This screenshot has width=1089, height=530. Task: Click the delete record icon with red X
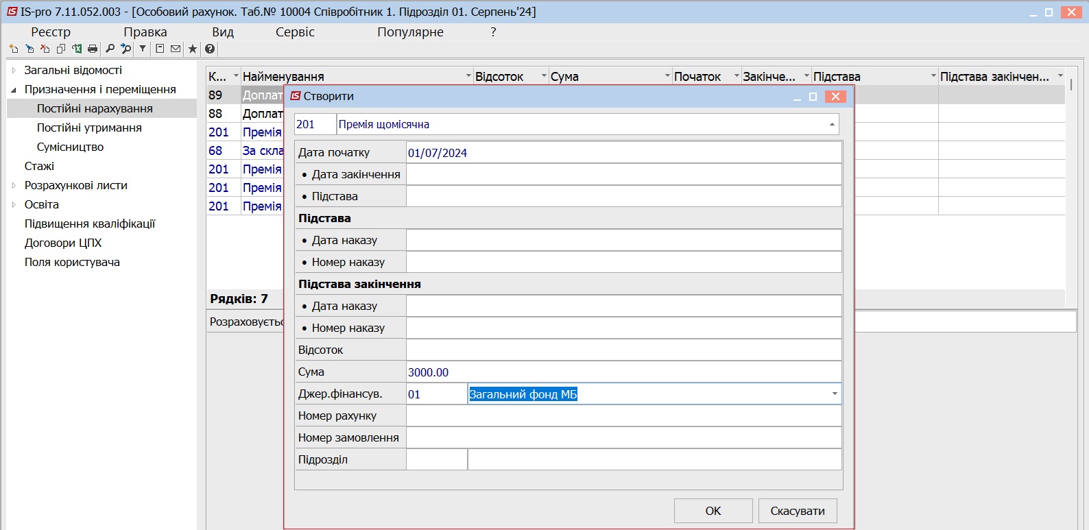point(45,49)
